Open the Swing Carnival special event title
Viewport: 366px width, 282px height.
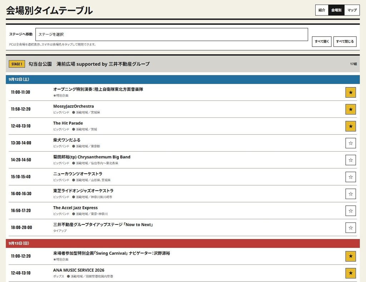112,253
